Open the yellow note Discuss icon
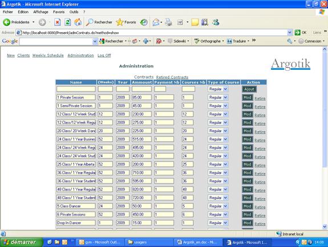This screenshot has width=328, height=247. coord(195,22)
